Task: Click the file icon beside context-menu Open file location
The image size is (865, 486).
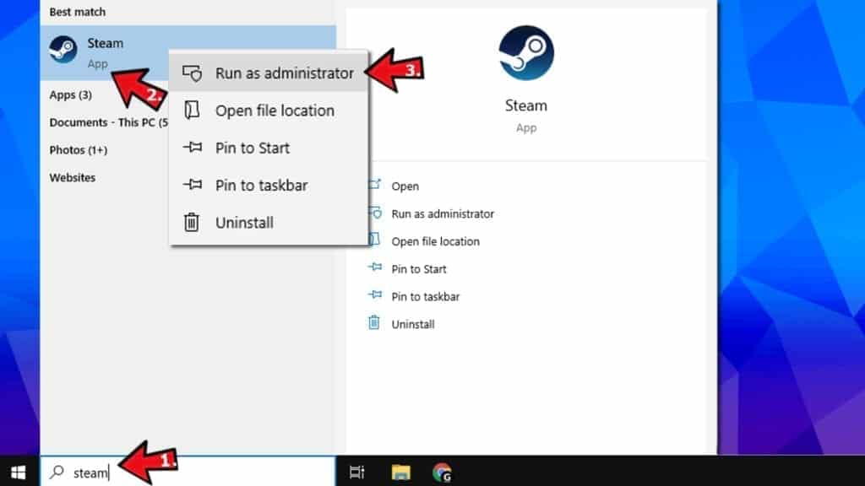Action: pos(192,111)
